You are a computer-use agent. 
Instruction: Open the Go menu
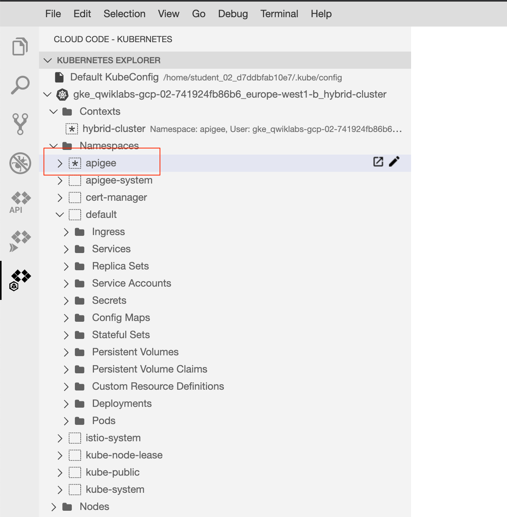tap(199, 14)
